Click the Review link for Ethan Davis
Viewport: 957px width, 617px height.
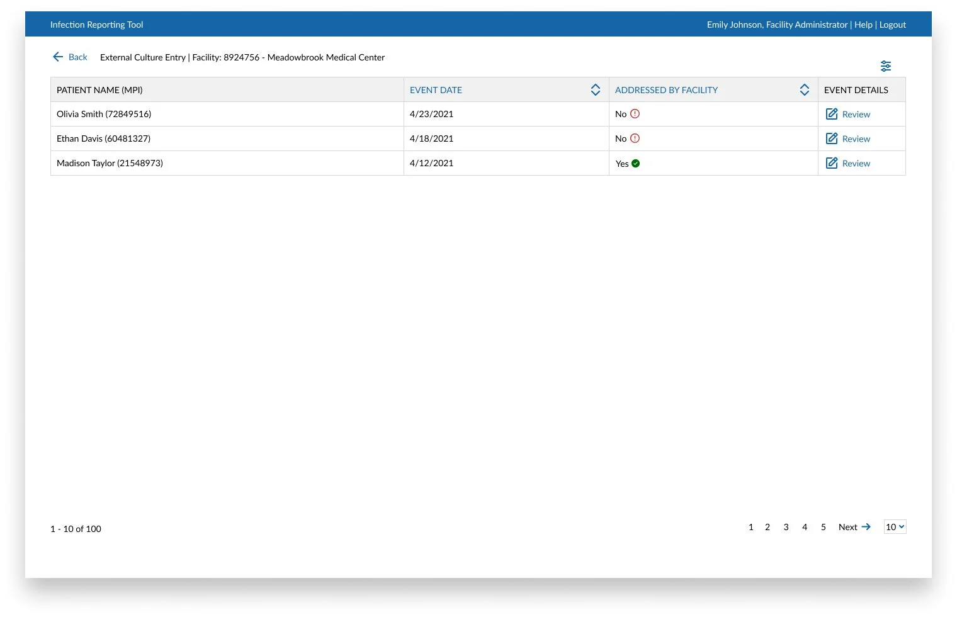click(856, 139)
